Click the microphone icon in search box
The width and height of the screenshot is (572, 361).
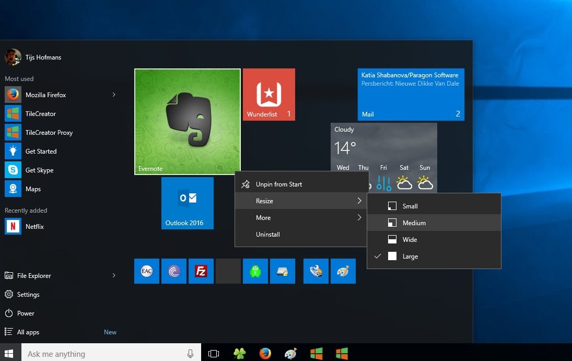[190, 354]
